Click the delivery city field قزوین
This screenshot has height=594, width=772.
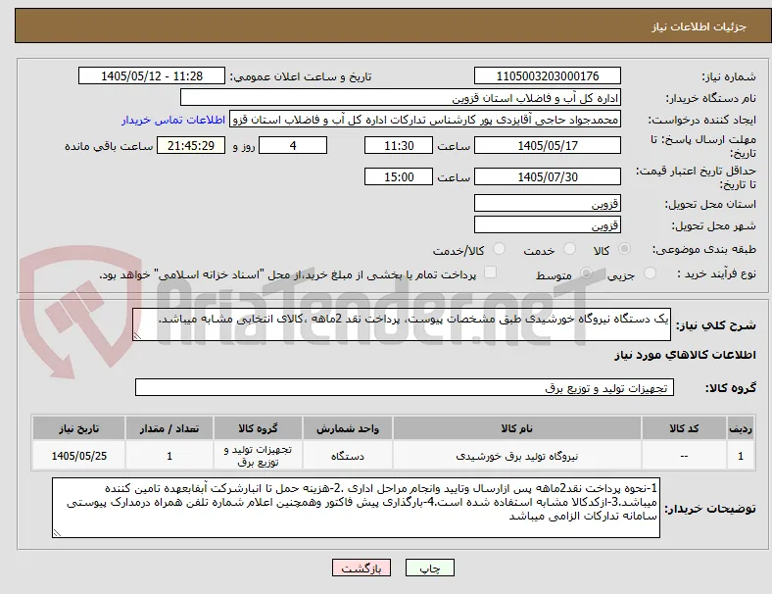(548, 224)
